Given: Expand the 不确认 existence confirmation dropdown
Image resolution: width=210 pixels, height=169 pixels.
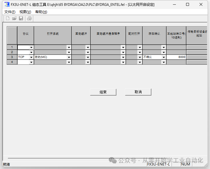Looking at the screenshot, I should 164,57.
